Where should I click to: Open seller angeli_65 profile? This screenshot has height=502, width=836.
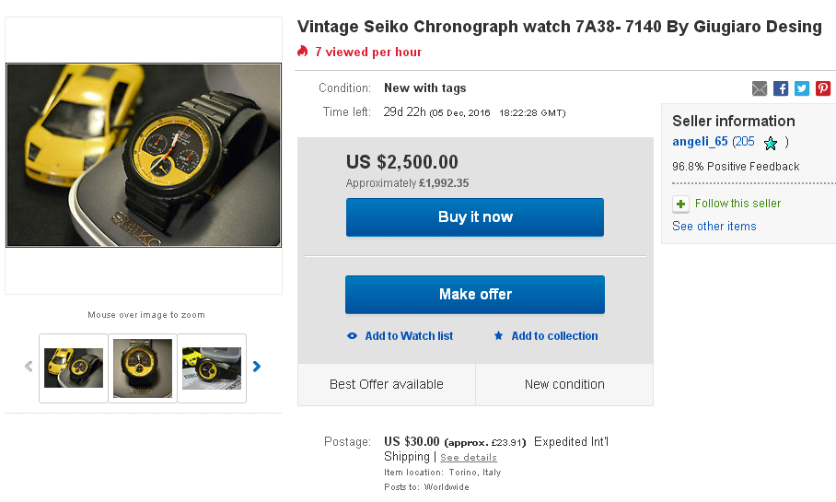(x=700, y=142)
